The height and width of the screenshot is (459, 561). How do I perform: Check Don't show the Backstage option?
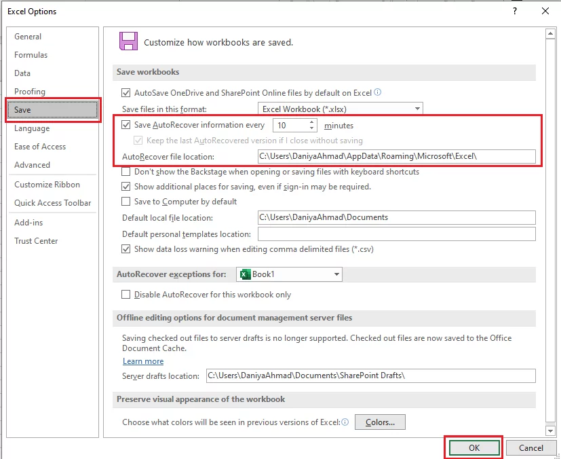126,171
